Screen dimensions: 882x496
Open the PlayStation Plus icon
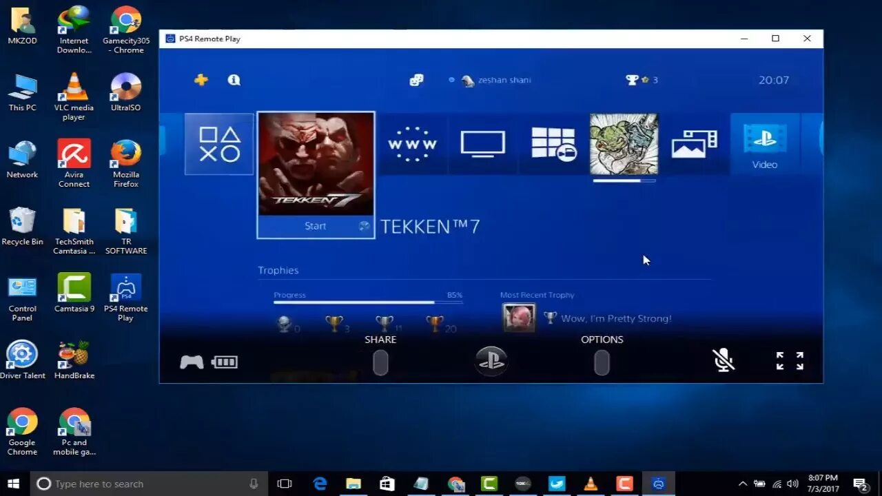(201, 80)
